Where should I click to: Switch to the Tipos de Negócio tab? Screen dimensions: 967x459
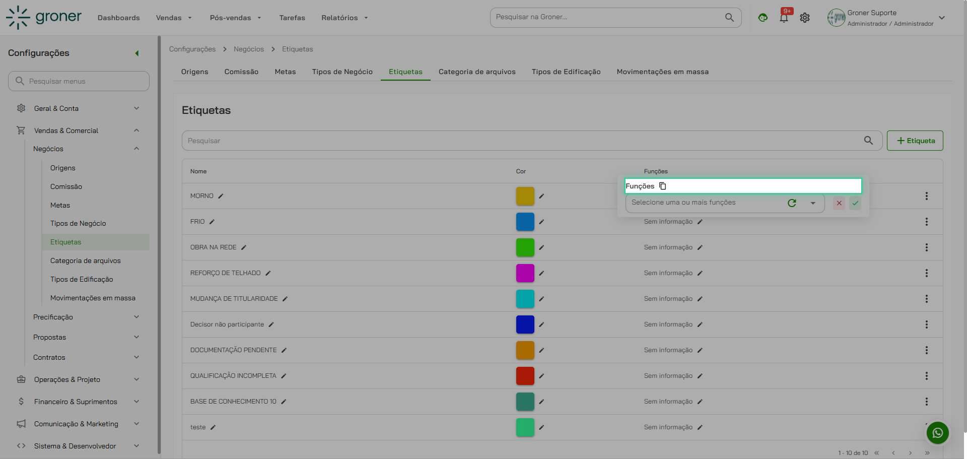click(342, 72)
